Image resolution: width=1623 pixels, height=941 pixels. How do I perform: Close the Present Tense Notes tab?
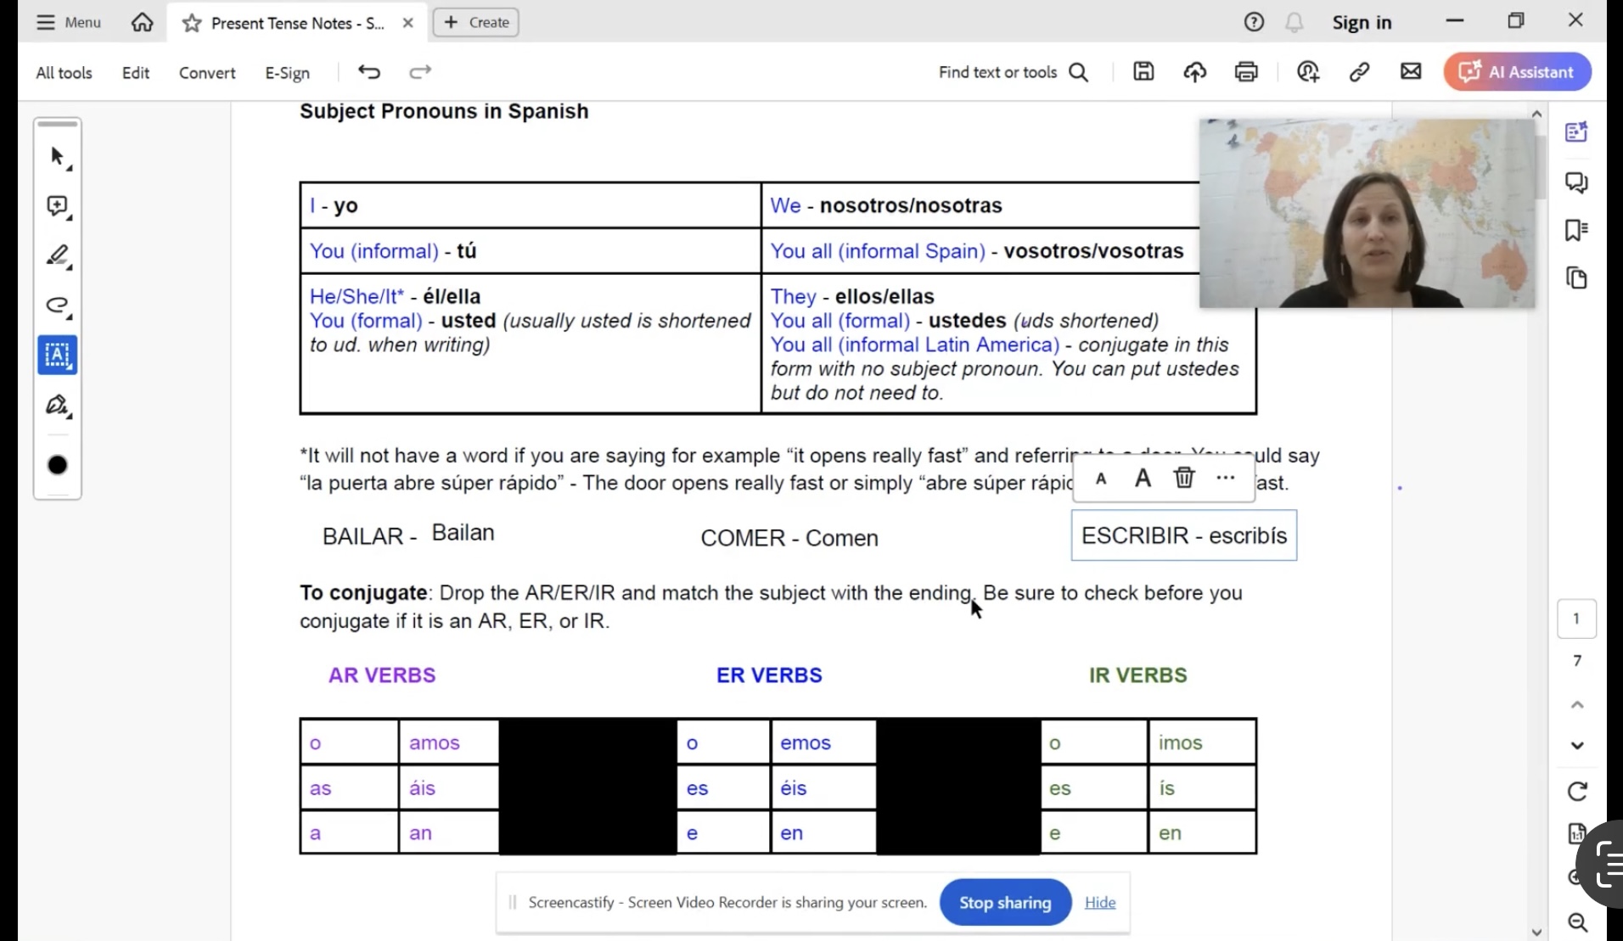coord(408,23)
